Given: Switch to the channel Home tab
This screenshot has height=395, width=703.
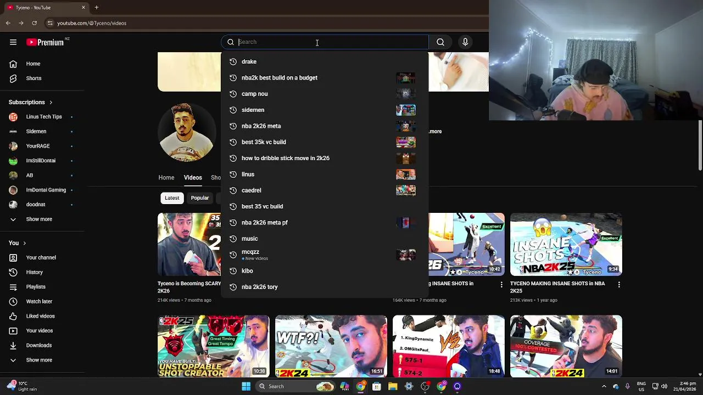Looking at the screenshot, I should coord(166,178).
